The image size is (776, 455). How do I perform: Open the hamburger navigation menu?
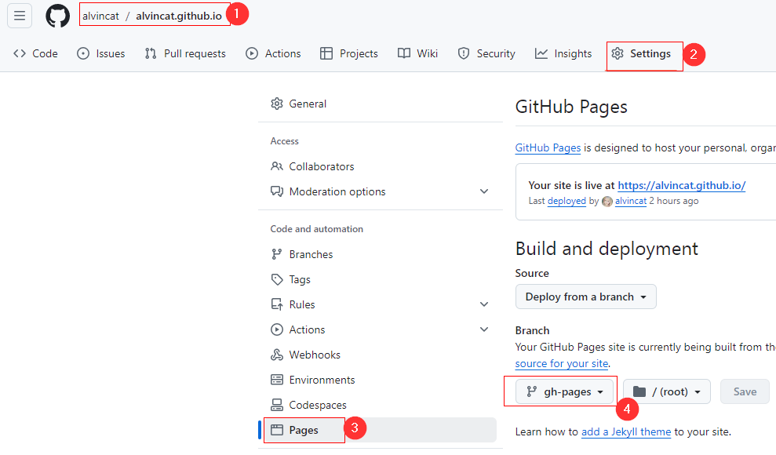coord(20,16)
